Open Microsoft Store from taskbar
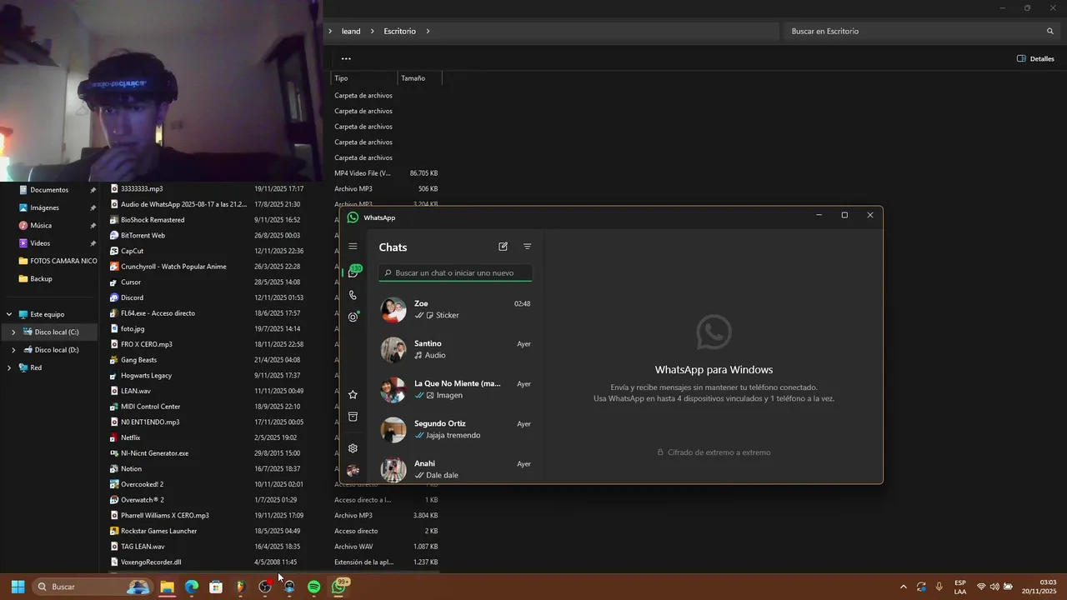This screenshot has width=1067, height=600. pos(216,587)
